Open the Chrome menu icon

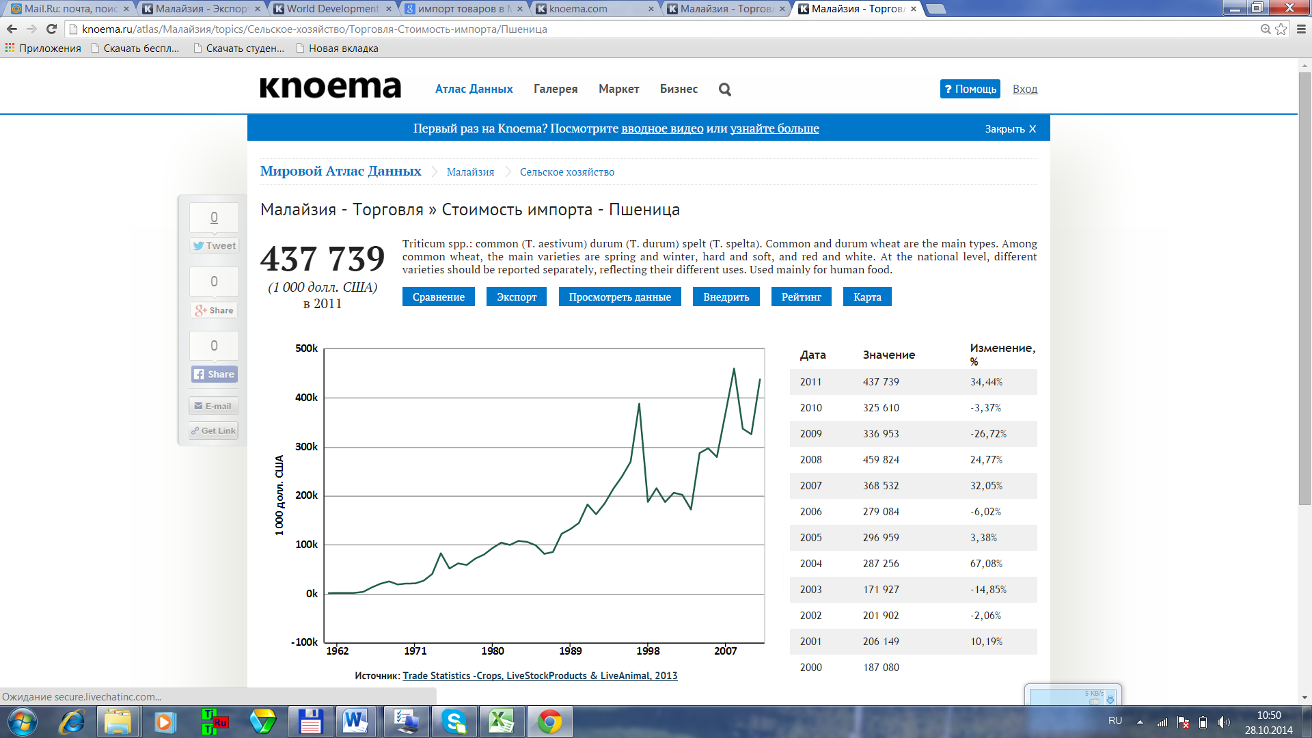tap(1301, 29)
